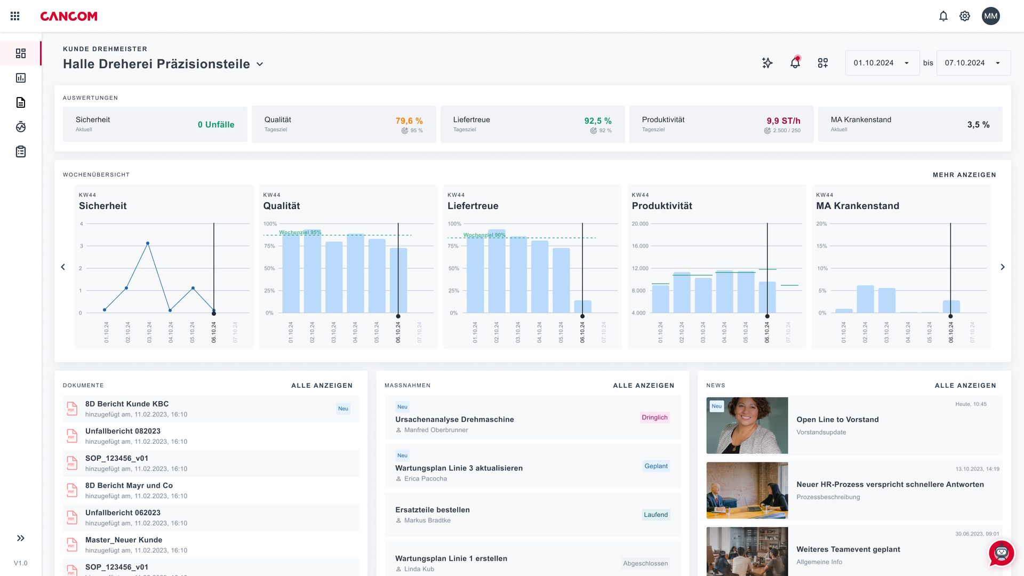Image resolution: width=1024 pixels, height=576 pixels.
Task: Click the top bar notification bell
Action: click(943, 16)
